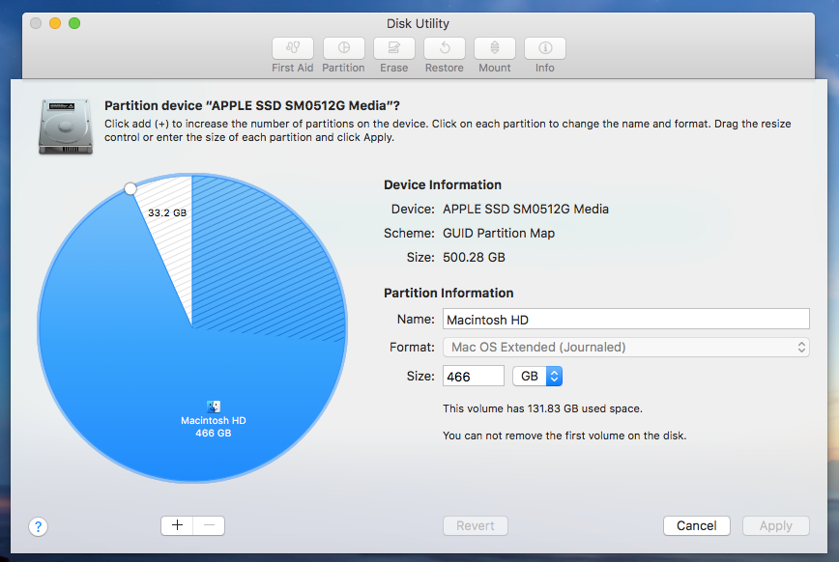Click the Mount toolbar icon
Viewport: 839px width, 562px height.
494,48
